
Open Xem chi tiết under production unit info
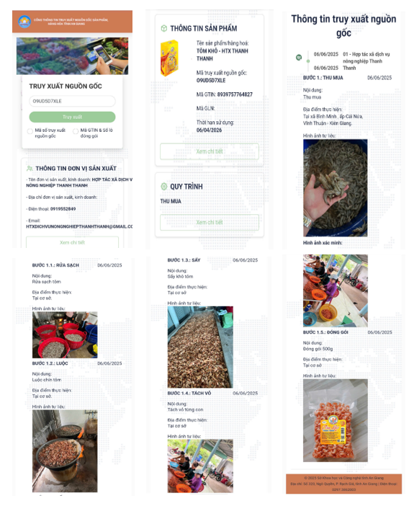point(72,242)
